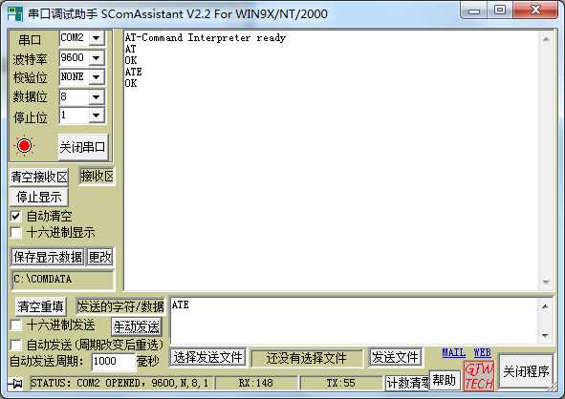Click the red serial port status indicator
Viewport: 565px width, 399px height.
[25, 146]
